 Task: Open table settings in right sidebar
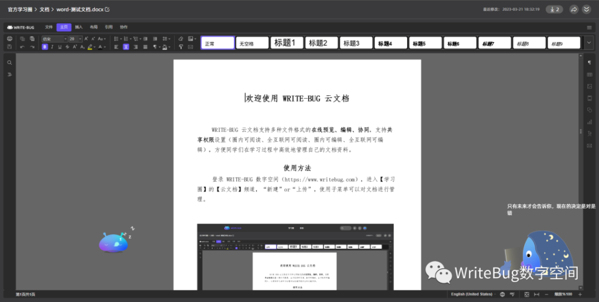click(x=590, y=74)
